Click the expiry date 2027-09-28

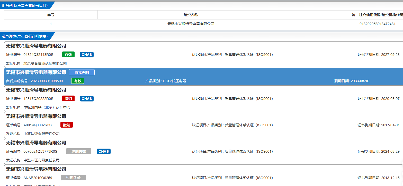(x=390, y=55)
